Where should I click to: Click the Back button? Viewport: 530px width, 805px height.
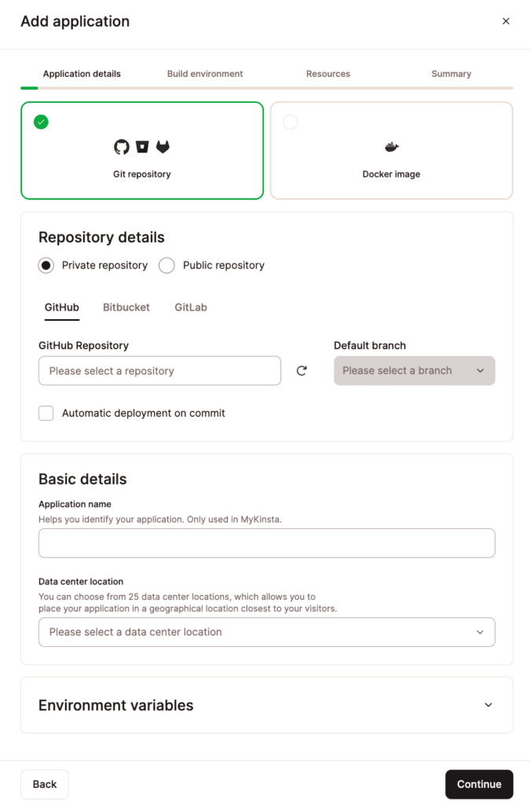tap(44, 784)
